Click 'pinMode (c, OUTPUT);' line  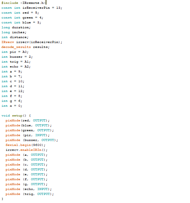pyautogui.click(x=26, y=165)
